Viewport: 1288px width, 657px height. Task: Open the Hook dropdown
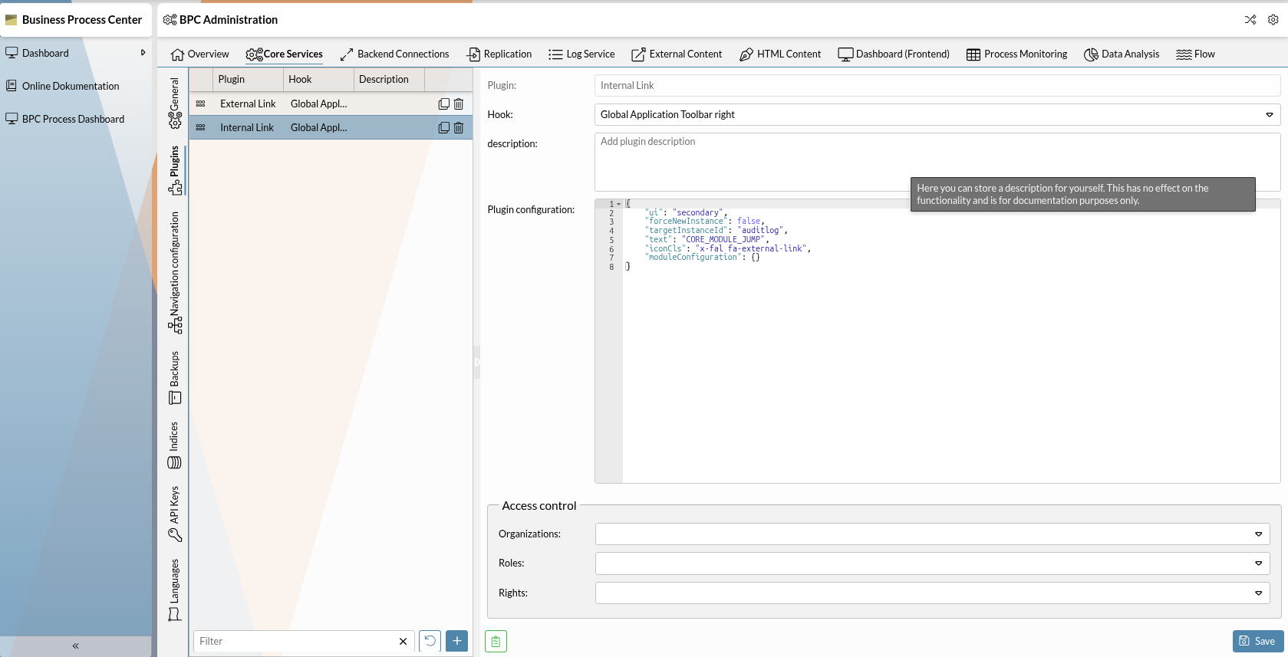tap(1269, 115)
